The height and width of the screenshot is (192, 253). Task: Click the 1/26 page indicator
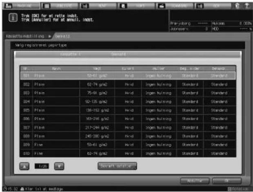point(42,166)
